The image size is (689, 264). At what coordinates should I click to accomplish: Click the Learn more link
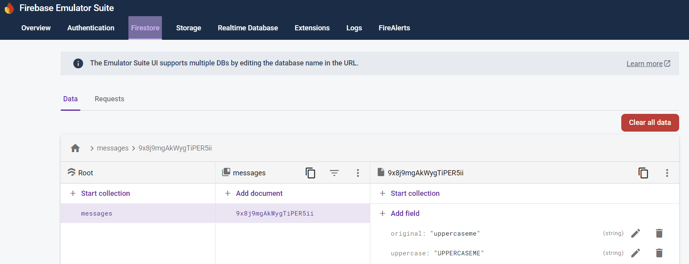[x=648, y=63]
